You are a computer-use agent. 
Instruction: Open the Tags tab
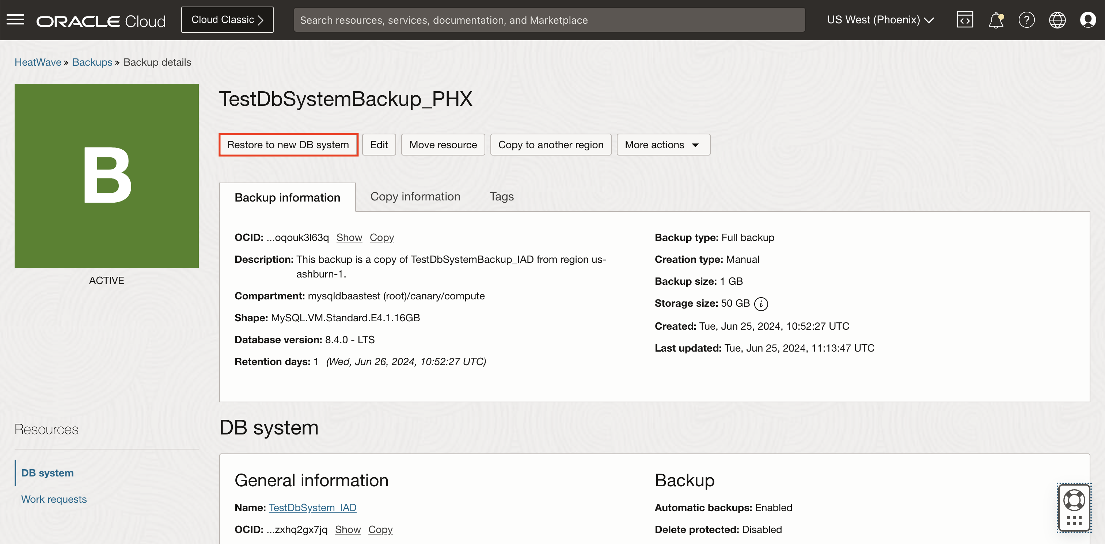click(501, 196)
